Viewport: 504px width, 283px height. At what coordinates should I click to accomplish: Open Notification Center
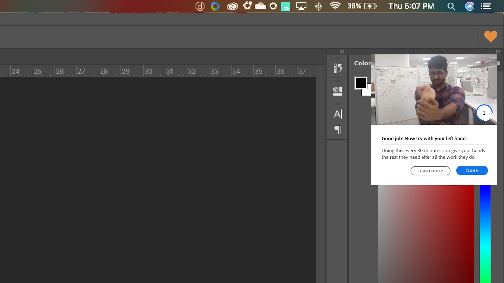[x=486, y=6]
